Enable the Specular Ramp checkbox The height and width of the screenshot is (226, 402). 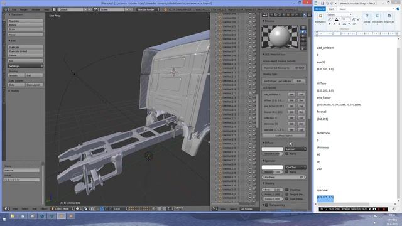[x=287, y=172]
